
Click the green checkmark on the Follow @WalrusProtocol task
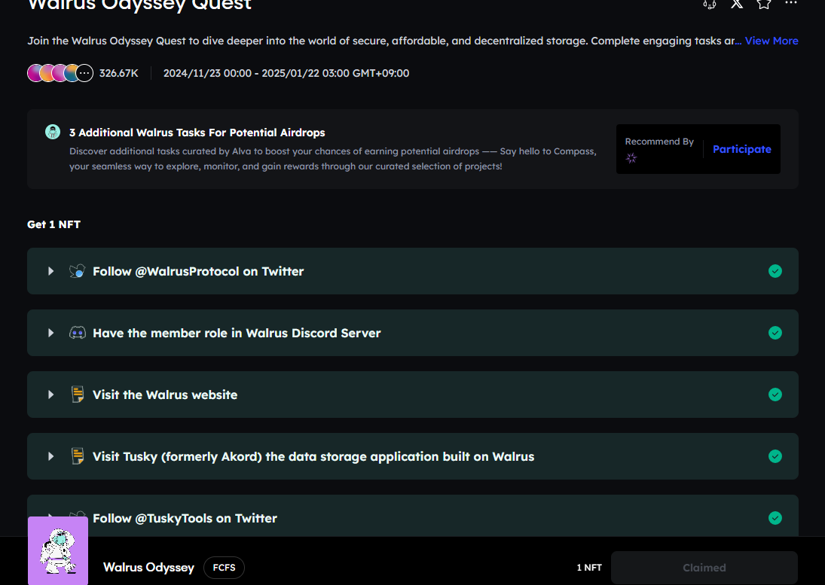click(775, 271)
